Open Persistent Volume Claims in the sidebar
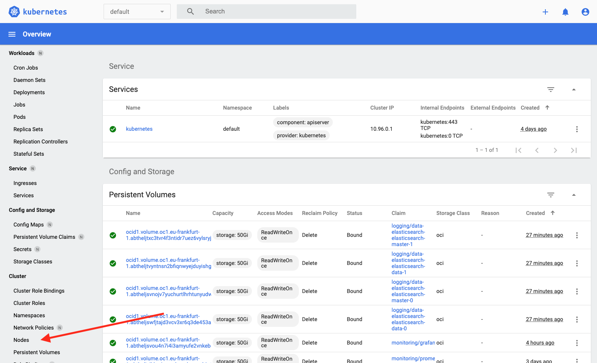597x363 pixels. tap(44, 237)
